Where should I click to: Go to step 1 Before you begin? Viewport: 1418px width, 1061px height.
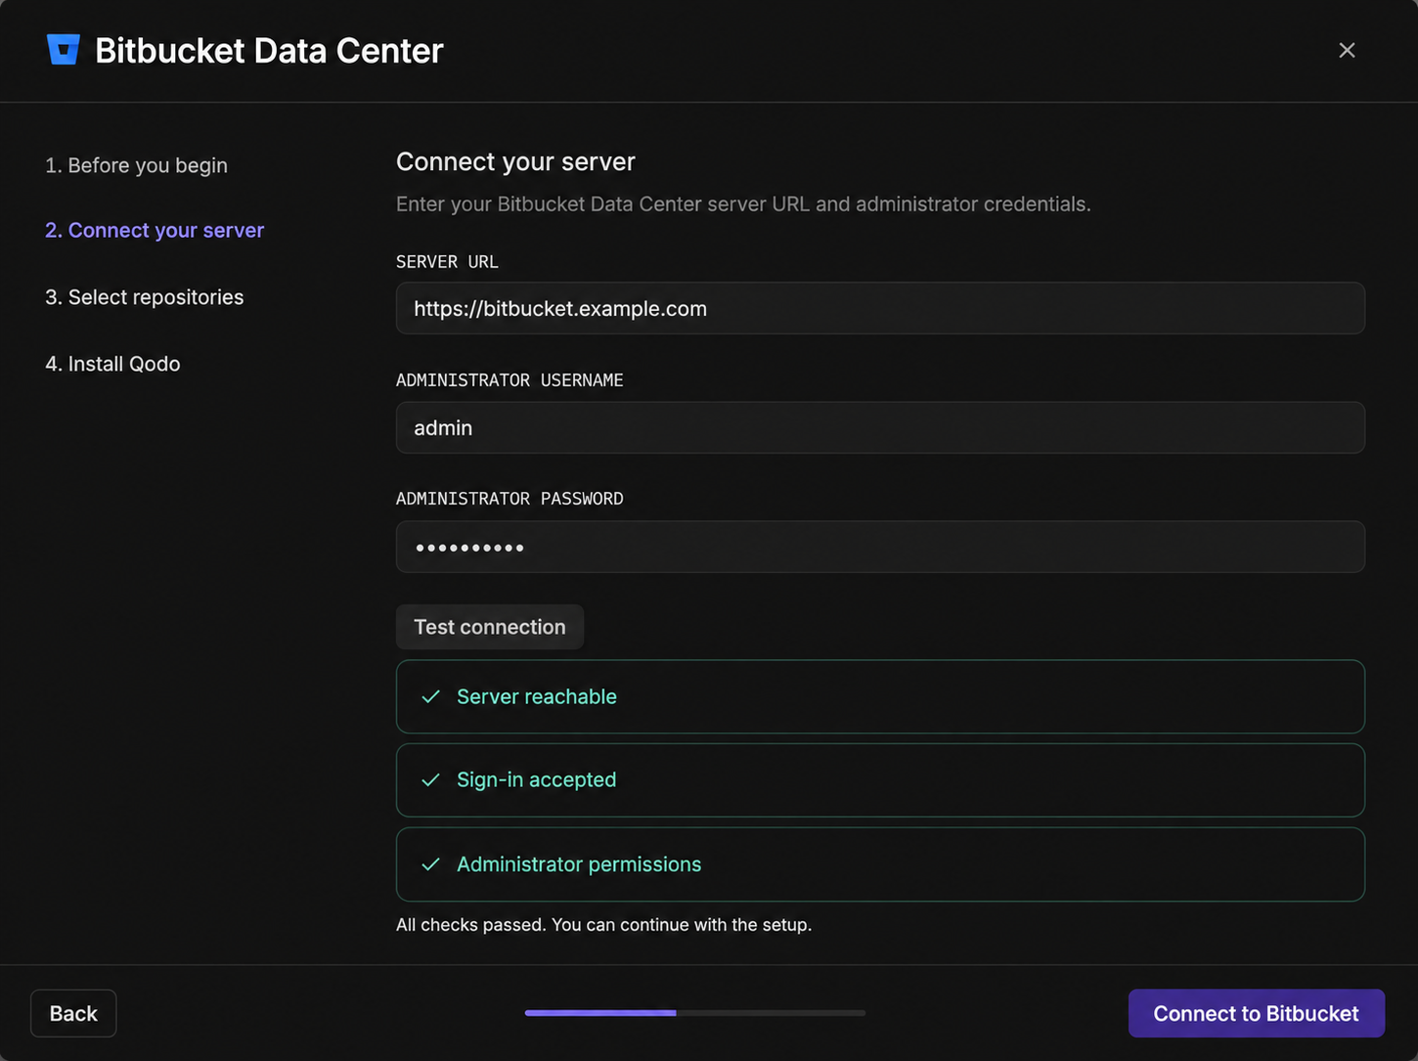click(x=136, y=165)
